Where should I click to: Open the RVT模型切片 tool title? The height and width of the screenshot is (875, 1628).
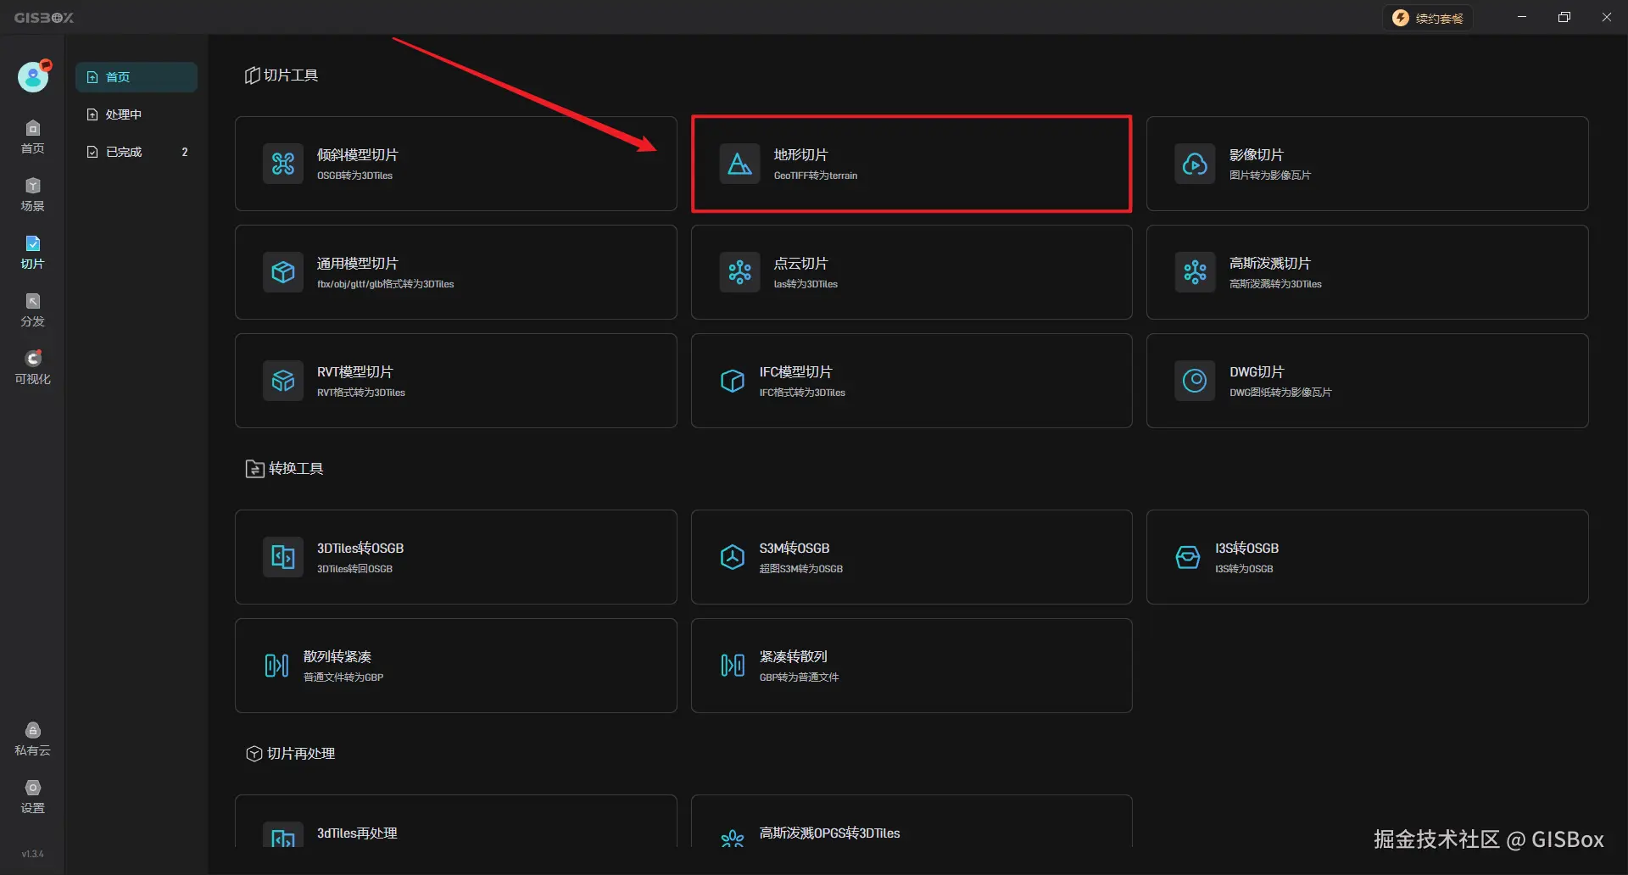354,372
